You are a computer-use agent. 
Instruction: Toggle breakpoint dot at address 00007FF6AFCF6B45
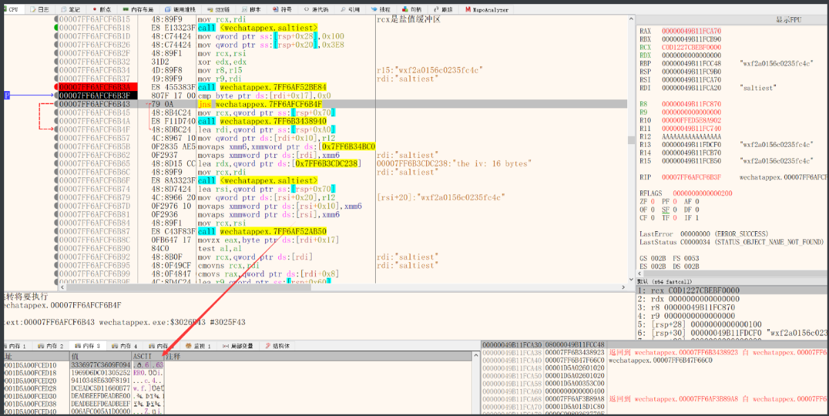click(x=55, y=112)
